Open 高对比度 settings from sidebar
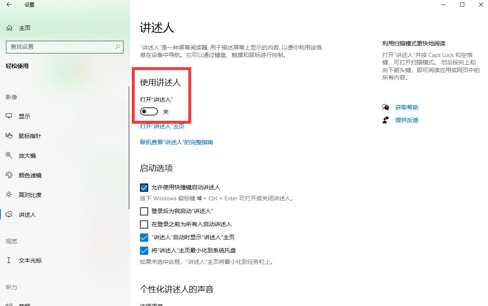This screenshot has width=488, height=306. pyautogui.click(x=9, y=195)
